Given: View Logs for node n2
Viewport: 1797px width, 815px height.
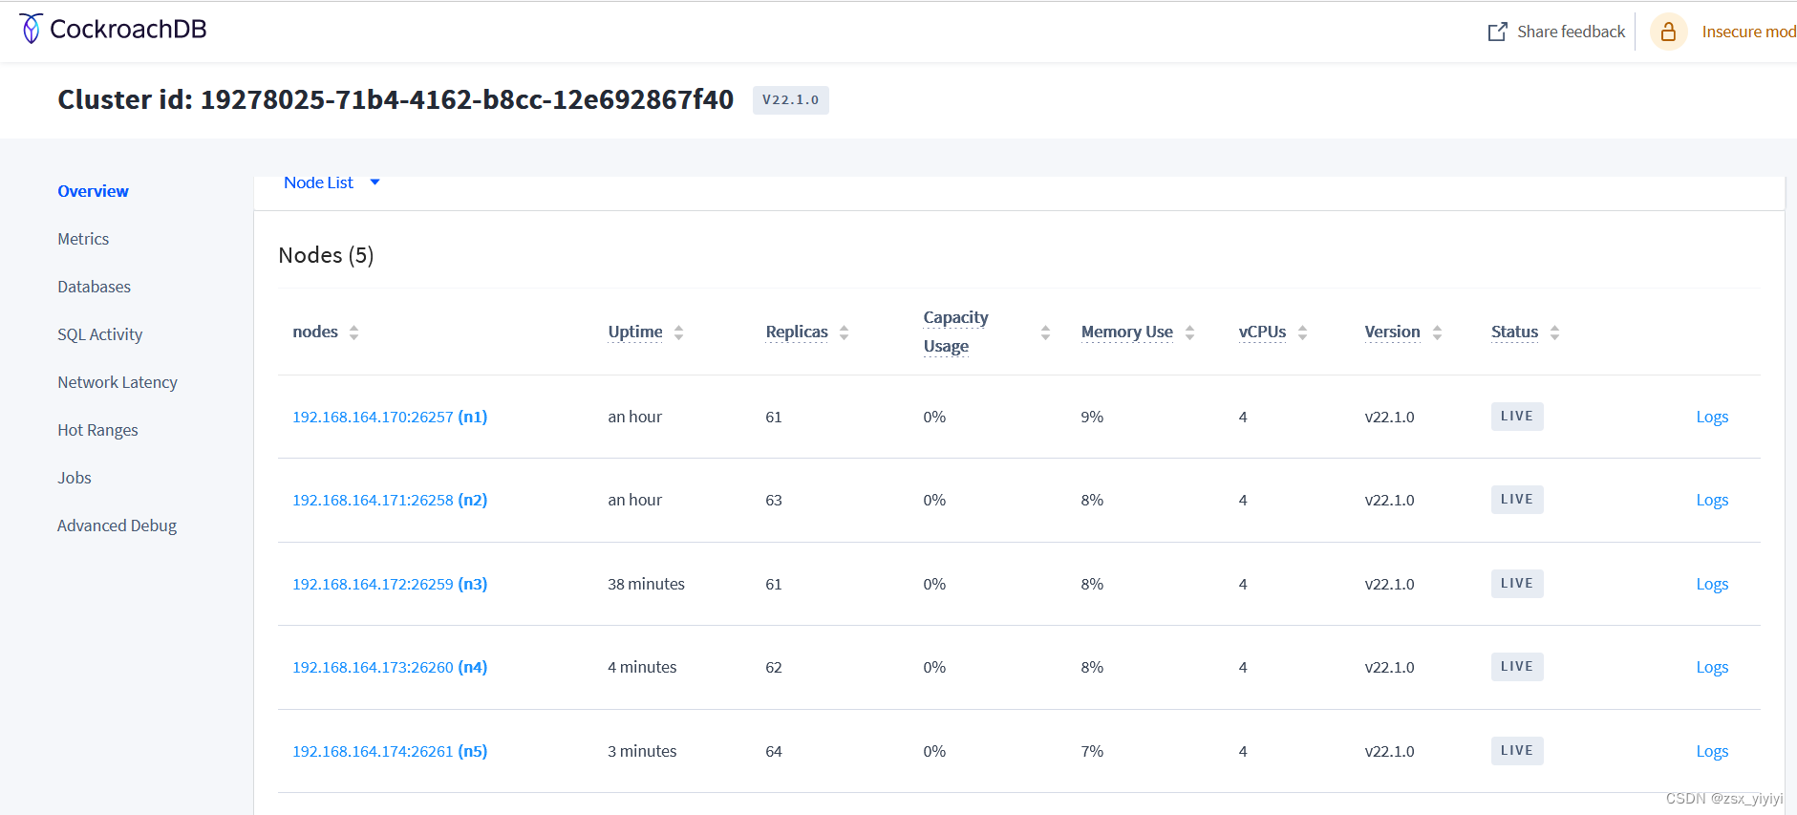Looking at the screenshot, I should (1712, 500).
